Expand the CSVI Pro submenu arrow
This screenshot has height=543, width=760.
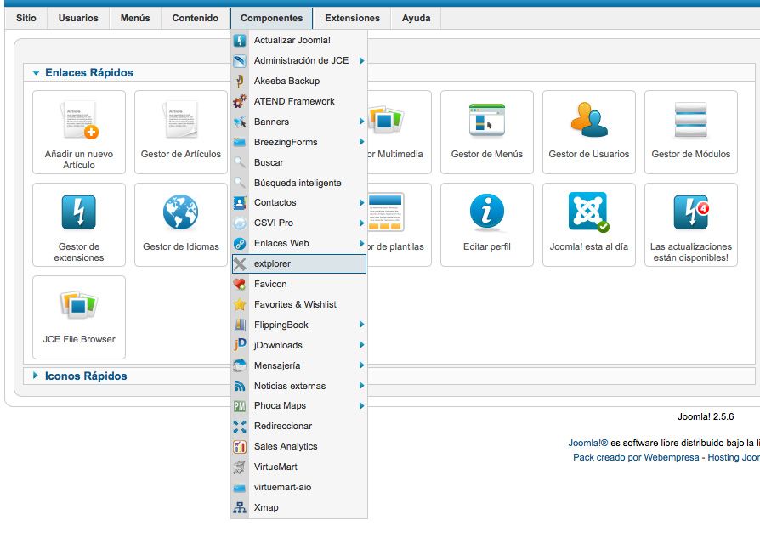361,223
